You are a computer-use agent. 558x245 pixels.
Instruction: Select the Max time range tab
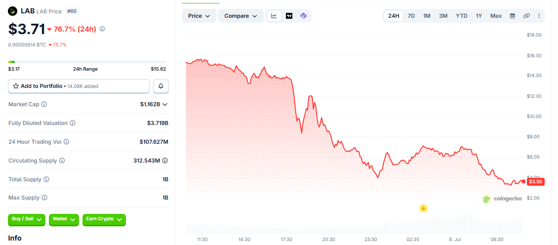click(x=496, y=16)
